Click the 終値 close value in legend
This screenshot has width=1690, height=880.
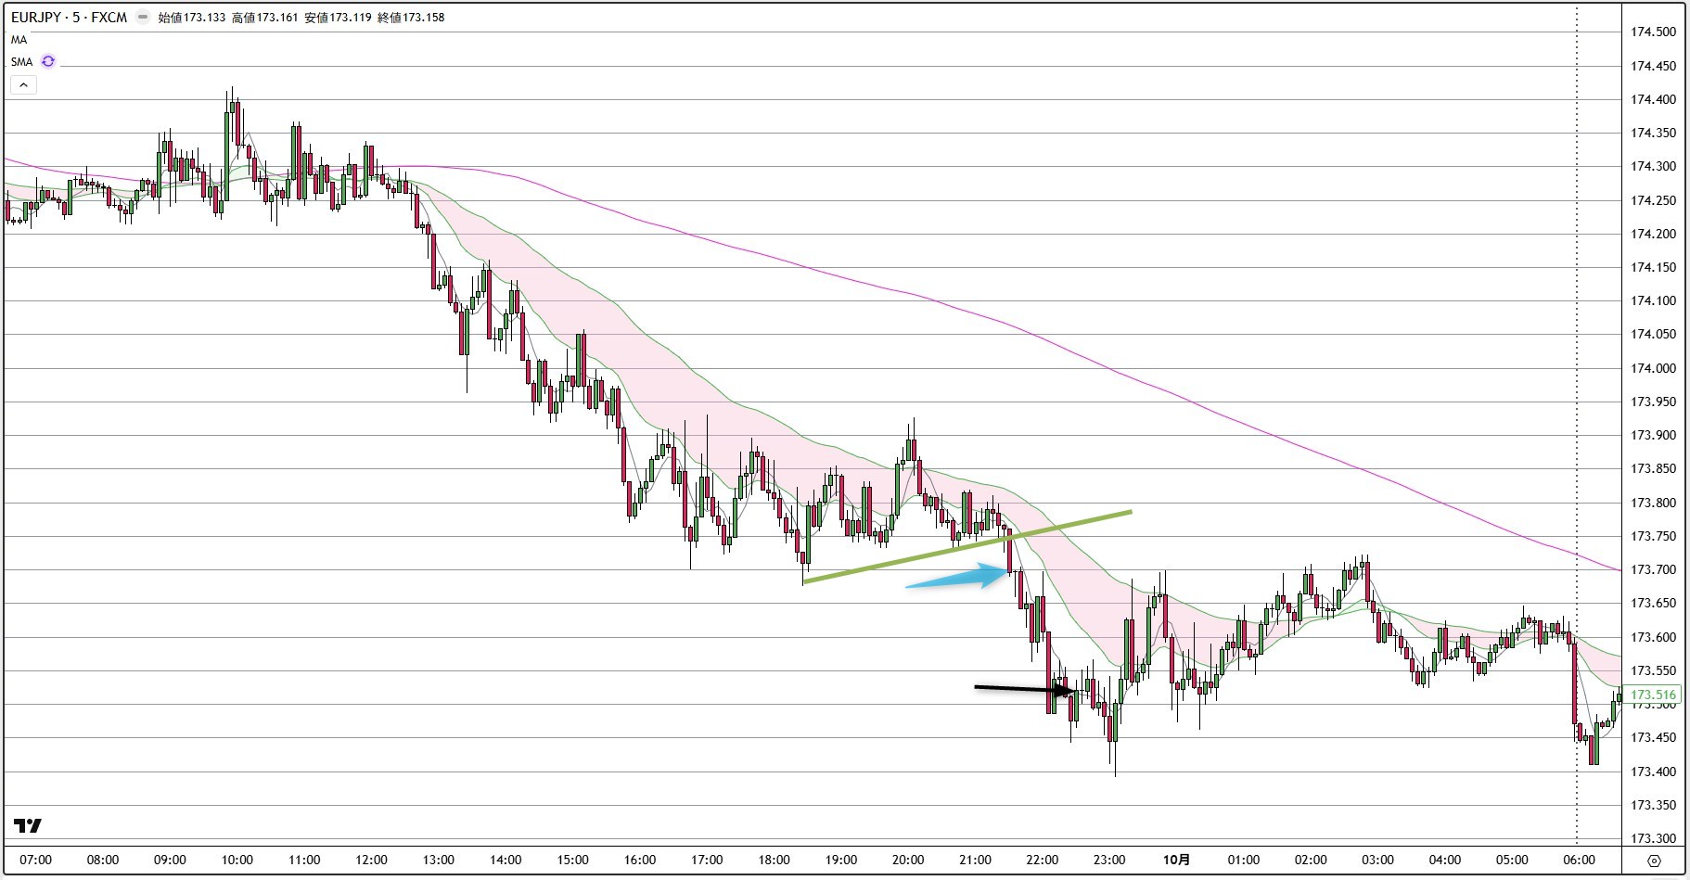(411, 17)
